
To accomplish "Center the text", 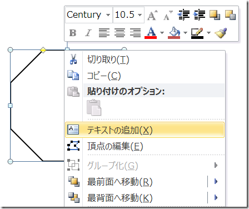I will pos(119,33).
